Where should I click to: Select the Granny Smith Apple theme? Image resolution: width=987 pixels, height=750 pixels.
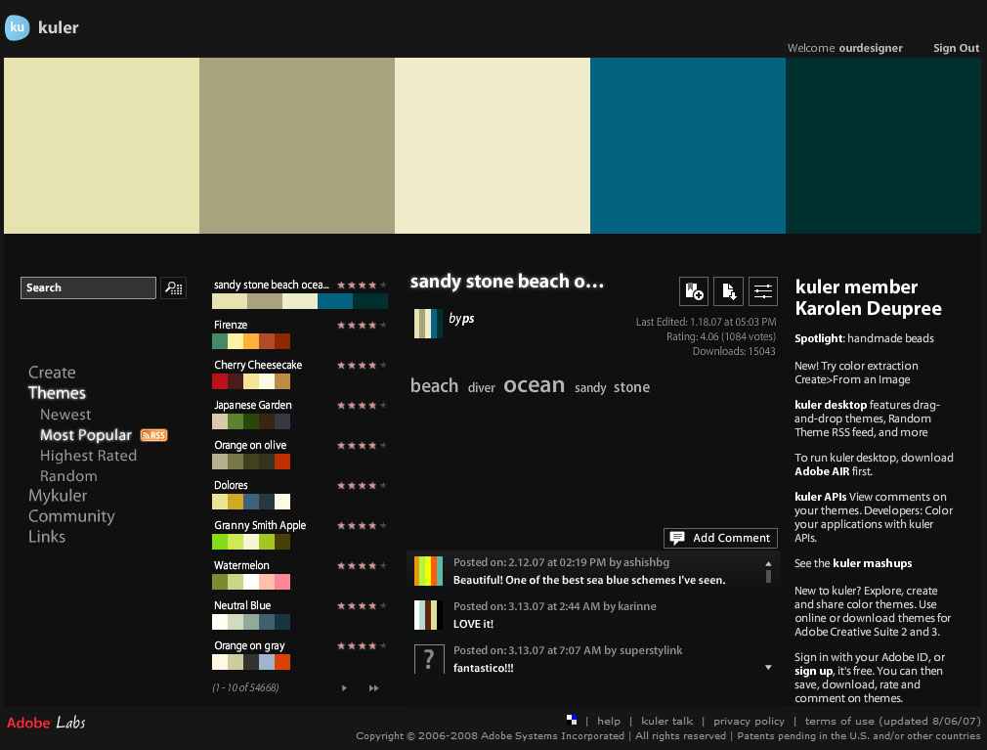[x=251, y=542]
